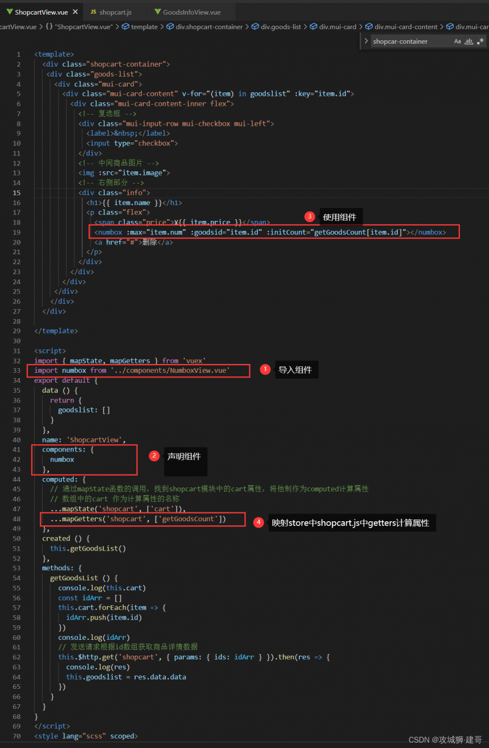The height and width of the screenshot is (748, 489).
Task: Click the idArr.push(item.id) line
Action: [104, 618]
